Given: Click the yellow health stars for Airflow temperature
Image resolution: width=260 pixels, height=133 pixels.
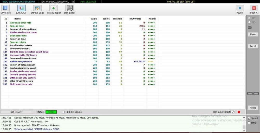Looking at the screenshot, I should [x=151, y=62].
